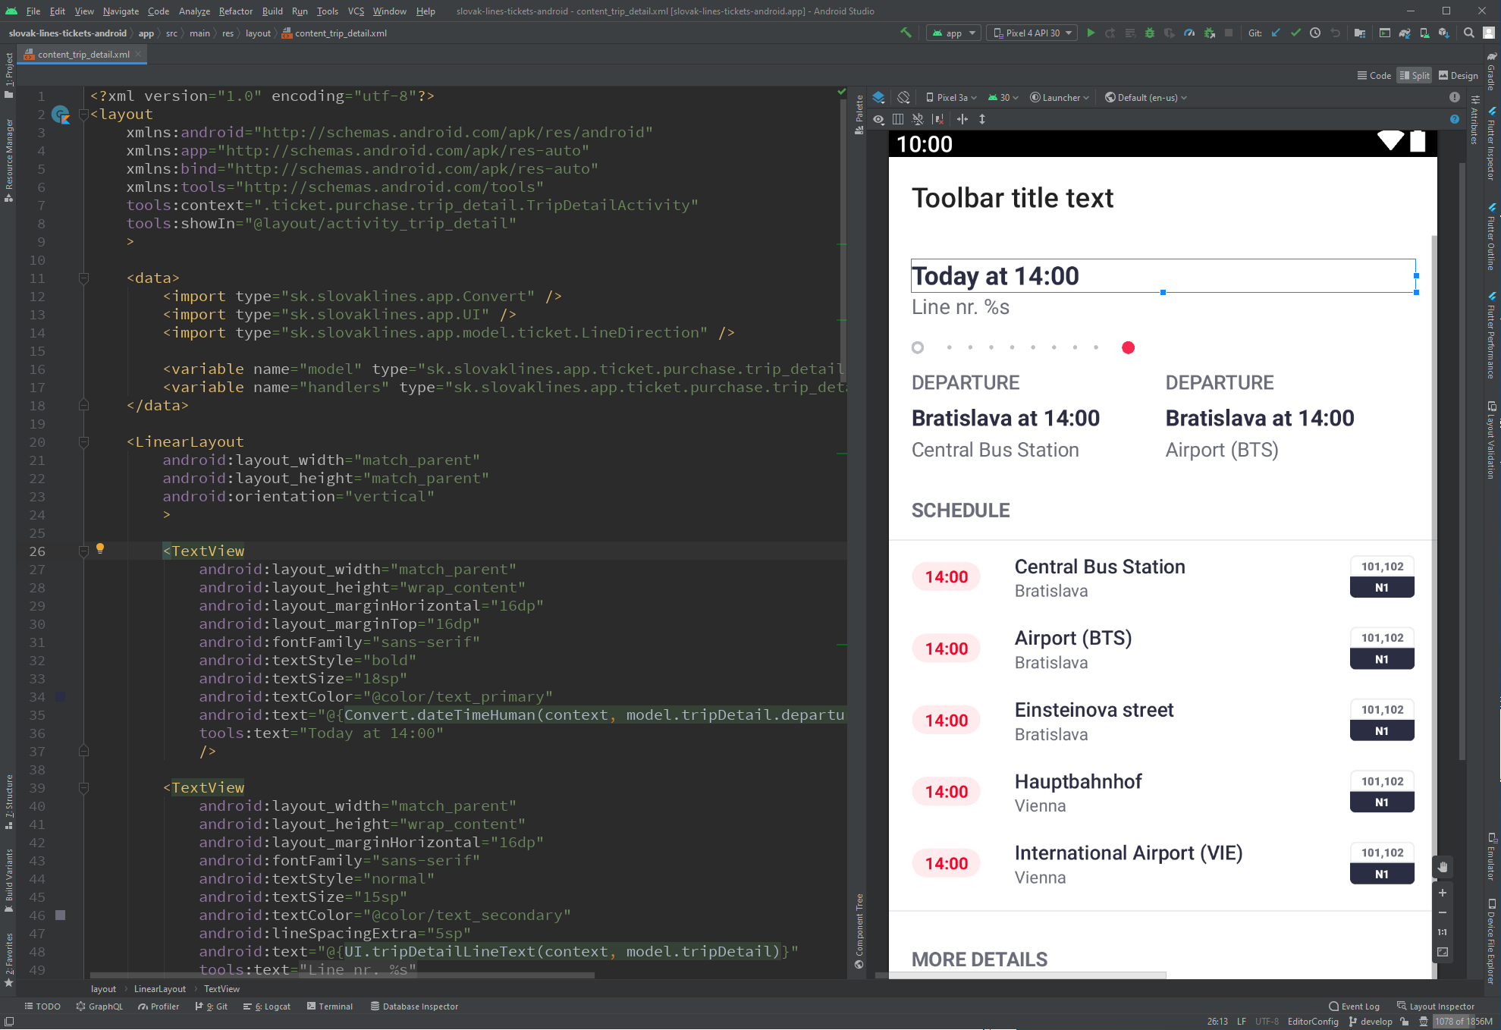The image size is (1501, 1030).
Task: Open the Pixel 4 API 30 device dropdown
Action: (1032, 33)
